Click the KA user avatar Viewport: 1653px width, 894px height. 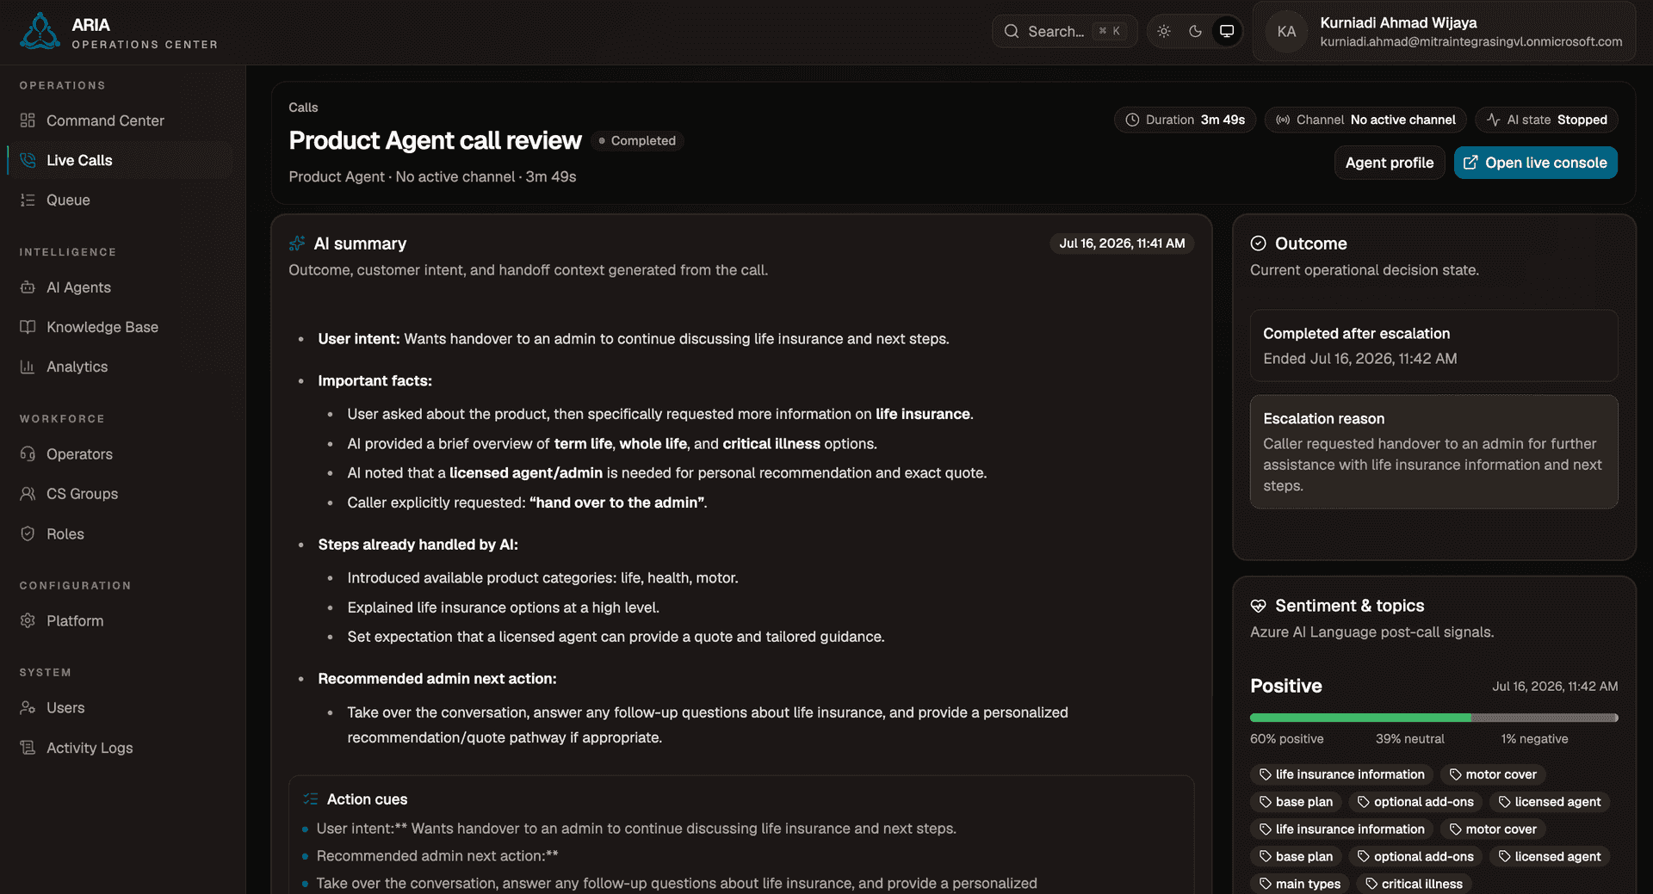pos(1286,32)
